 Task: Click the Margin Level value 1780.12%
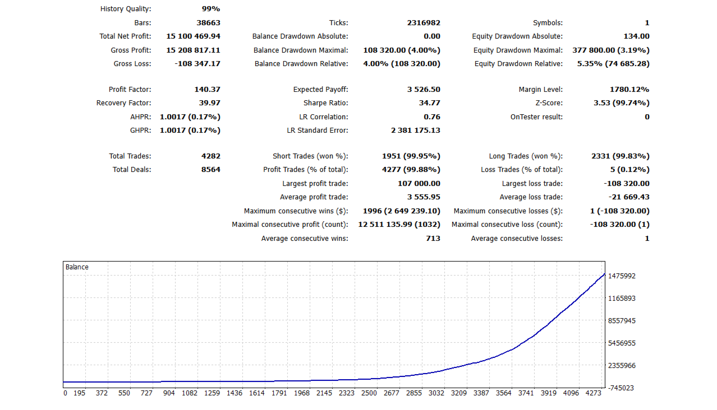click(629, 90)
